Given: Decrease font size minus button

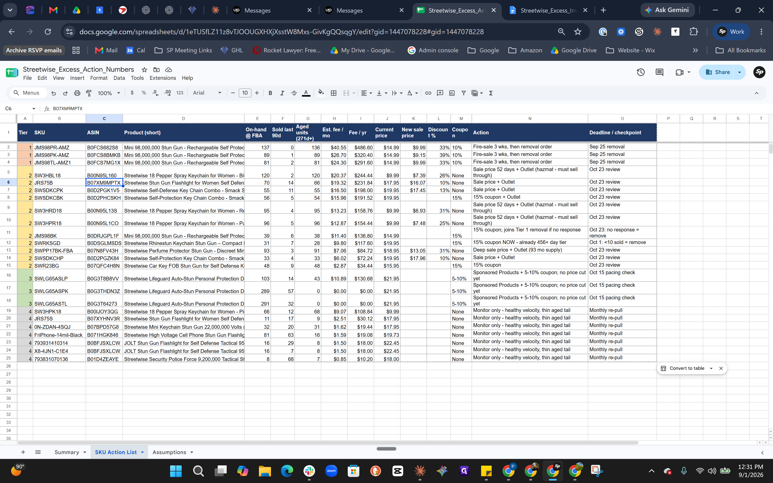Looking at the screenshot, I should pyautogui.click(x=233, y=93).
